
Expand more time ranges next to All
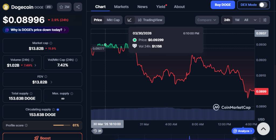pyautogui.click(x=255, y=20)
